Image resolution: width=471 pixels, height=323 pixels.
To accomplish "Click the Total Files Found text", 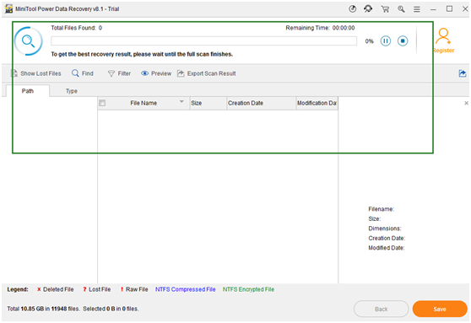I will pos(76,28).
